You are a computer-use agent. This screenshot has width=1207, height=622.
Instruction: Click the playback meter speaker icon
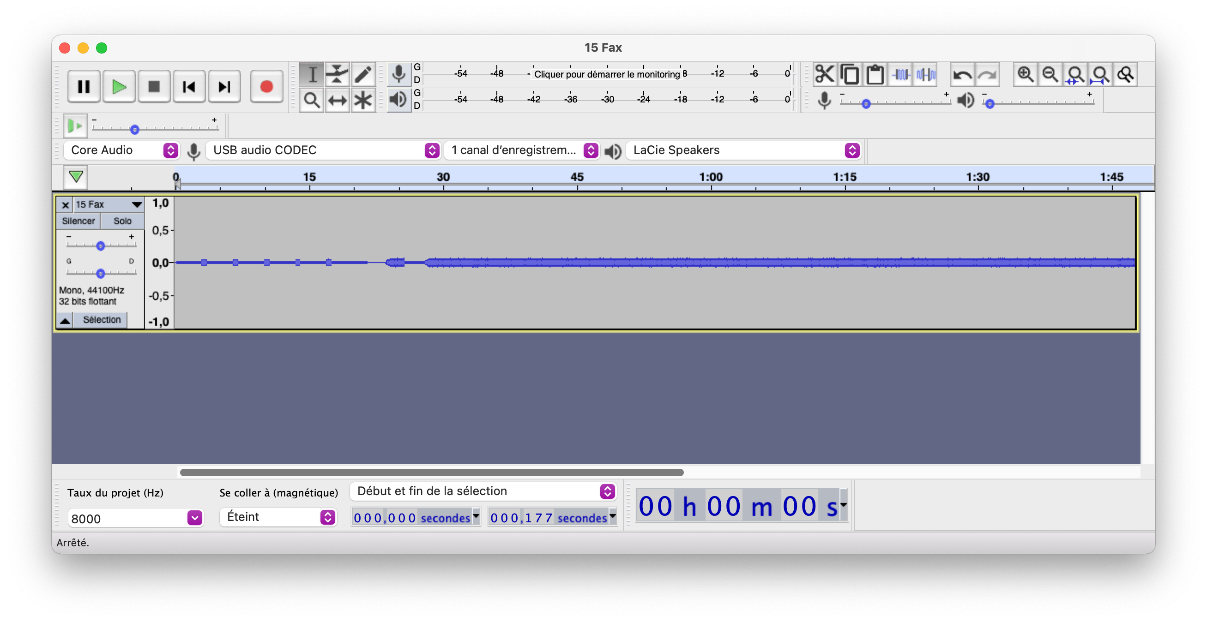(398, 99)
